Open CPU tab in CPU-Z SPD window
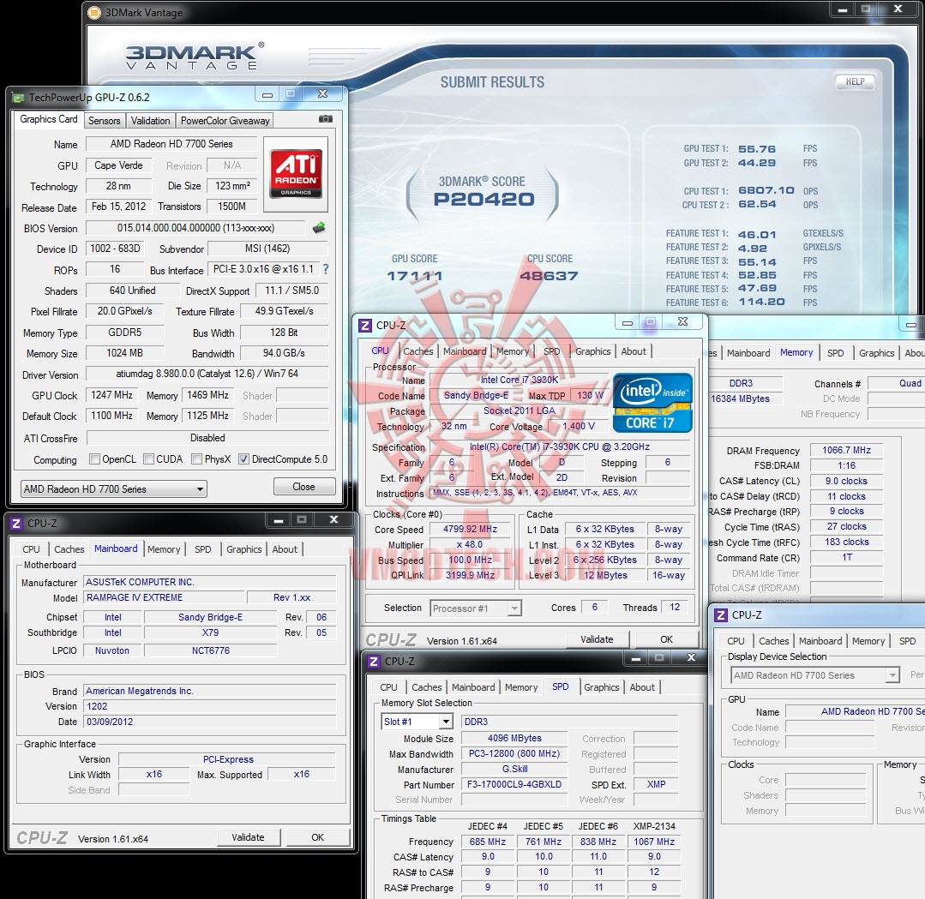Screen dimensions: 925x899 coord(388,687)
